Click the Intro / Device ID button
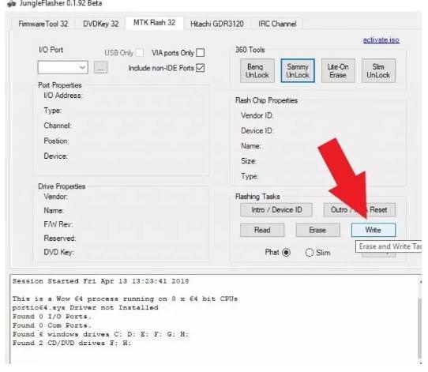This screenshot has height=372, width=428. pos(276,210)
